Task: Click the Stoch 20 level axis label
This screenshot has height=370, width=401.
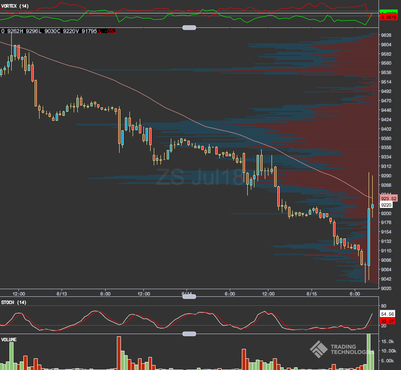Action: pyautogui.click(x=383, y=326)
